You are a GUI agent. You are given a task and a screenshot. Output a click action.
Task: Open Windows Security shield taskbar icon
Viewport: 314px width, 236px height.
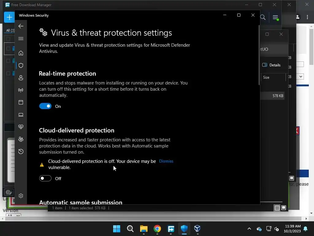pos(184,229)
